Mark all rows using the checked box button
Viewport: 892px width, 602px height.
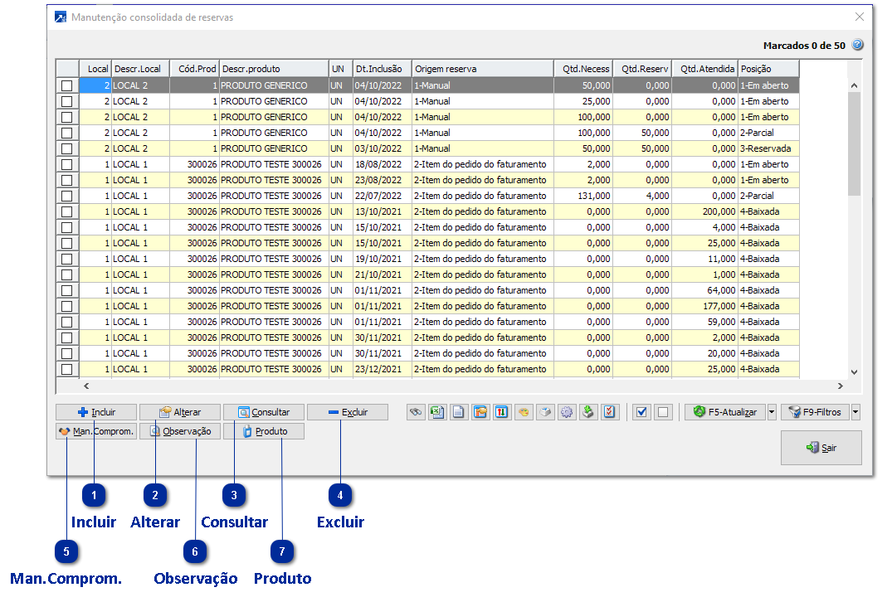click(x=641, y=412)
